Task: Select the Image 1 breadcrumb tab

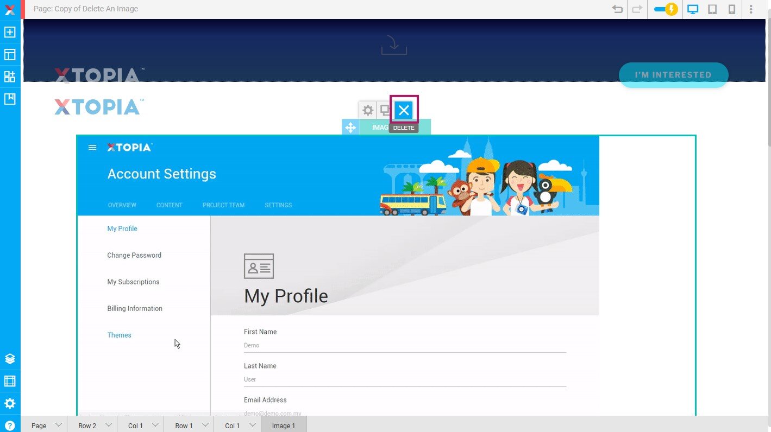Action: (284, 425)
